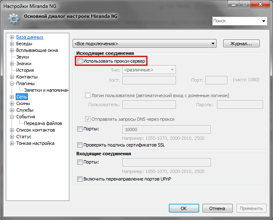
Task: Check 'Проверять подпись сертификатов SSL'
Action: (80, 145)
